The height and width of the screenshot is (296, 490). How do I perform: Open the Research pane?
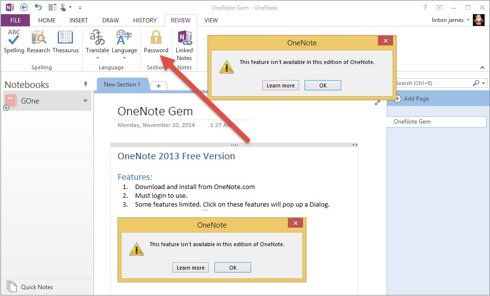[x=38, y=42]
